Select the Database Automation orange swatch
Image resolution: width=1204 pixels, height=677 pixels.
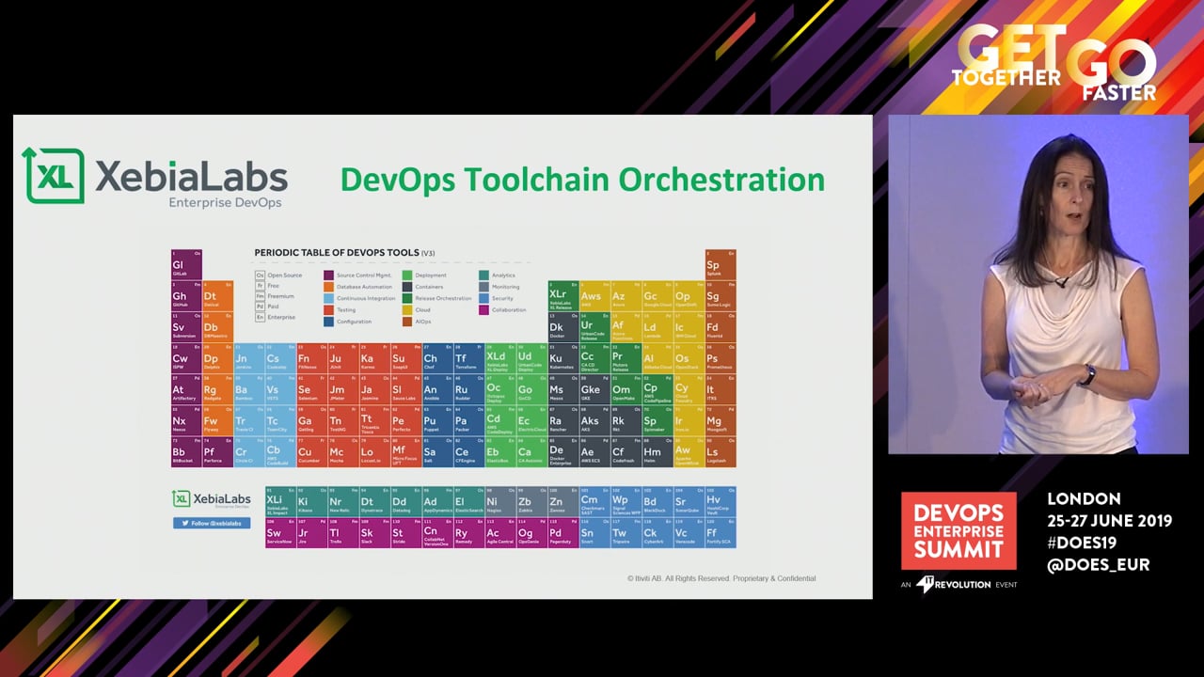[x=328, y=287]
